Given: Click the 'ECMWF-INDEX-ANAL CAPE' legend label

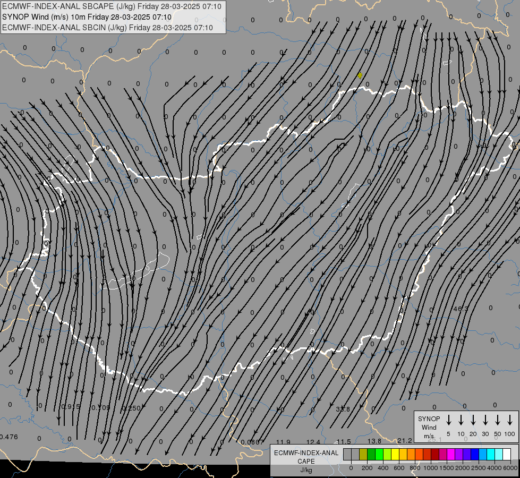Looking at the screenshot, I should tap(306, 457).
